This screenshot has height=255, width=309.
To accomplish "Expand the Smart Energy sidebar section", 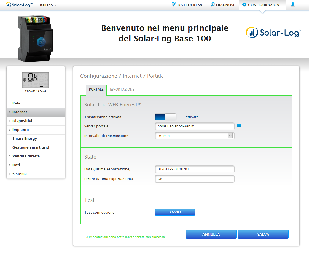I will [x=25, y=139].
